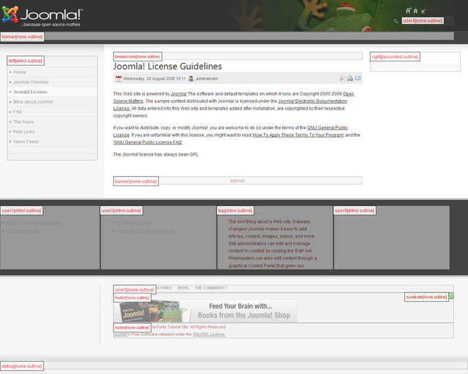This screenshot has height=374, width=468.
Task: Click the date Wednesday, 20 August 2008
Action: click(x=154, y=79)
